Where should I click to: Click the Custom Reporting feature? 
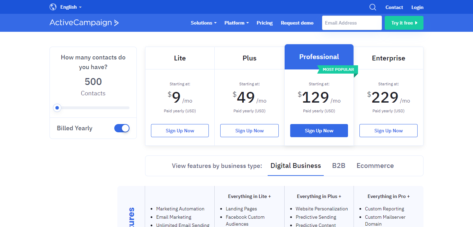(384, 209)
